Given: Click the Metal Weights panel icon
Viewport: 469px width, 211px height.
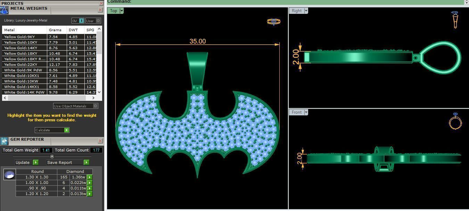Looking at the screenshot, I should (4, 10).
